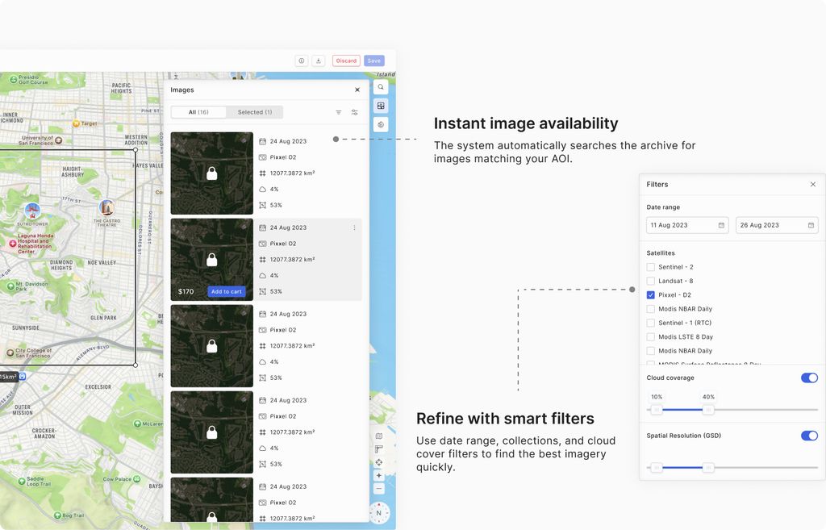Viewport: 826px width, 530px height.
Task: Check the Landsat - 8 satellite
Action: pos(651,281)
